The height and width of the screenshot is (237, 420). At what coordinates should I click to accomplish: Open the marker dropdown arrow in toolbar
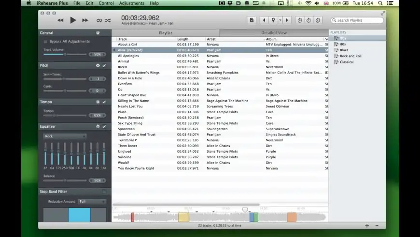coord(280,20)
